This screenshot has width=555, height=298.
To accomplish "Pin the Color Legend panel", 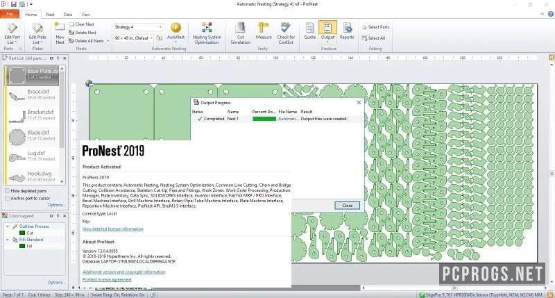I will [58, 216].
